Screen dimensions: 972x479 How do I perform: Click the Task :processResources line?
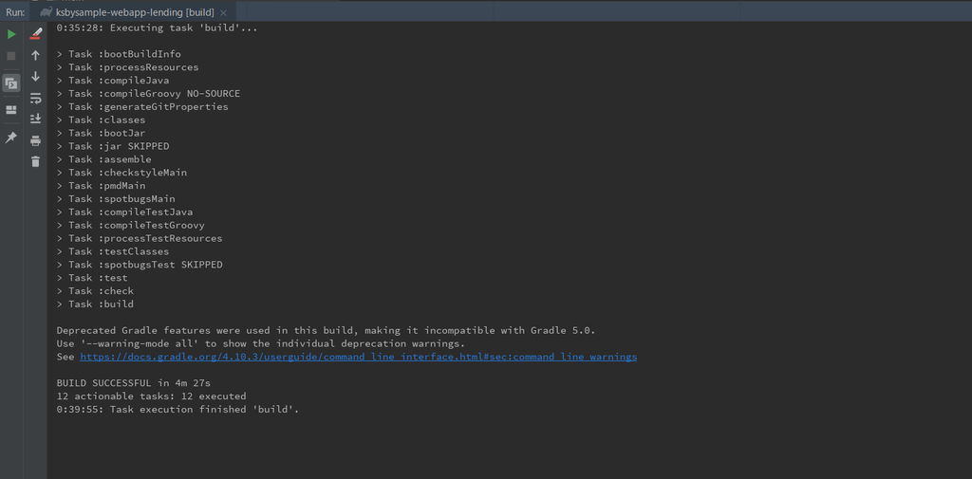tap(128, 67)
